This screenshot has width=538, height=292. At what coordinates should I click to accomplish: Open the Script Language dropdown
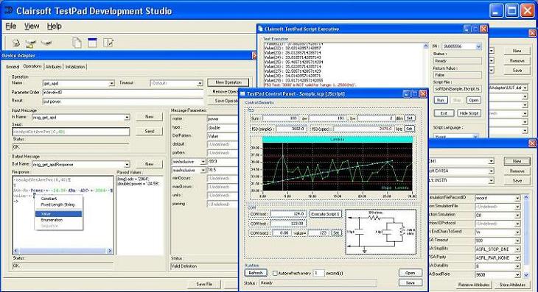tap(475, 136)
